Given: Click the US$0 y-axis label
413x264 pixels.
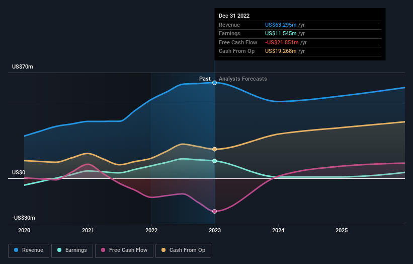Looking at the screenshot, I should (19, 172).
